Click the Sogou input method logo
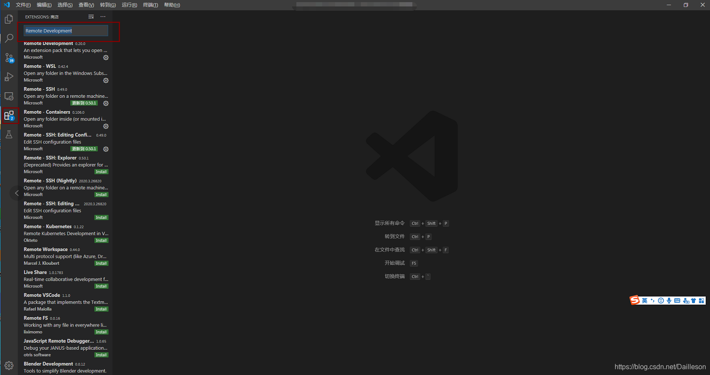The height and width of the screenshot is (375, 710). pos(635,300)
